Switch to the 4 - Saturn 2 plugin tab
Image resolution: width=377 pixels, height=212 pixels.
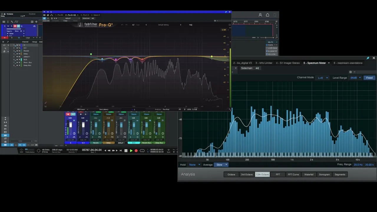[x=95, y=15]
